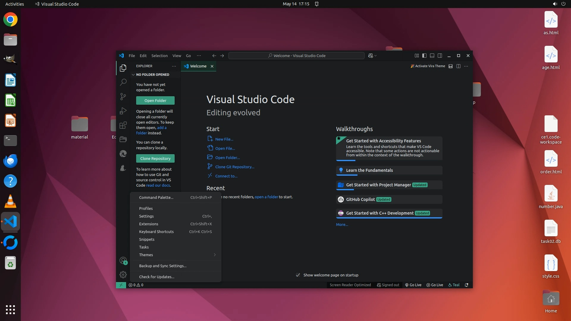Collapse the NO FOLDER OPENED section
571x321 pixels.
pyautogui.click(x=134, y=75)
